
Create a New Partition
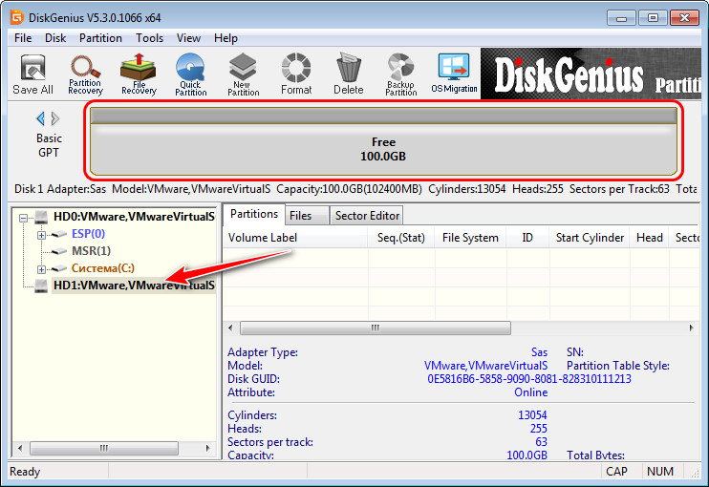click(243, 74)
